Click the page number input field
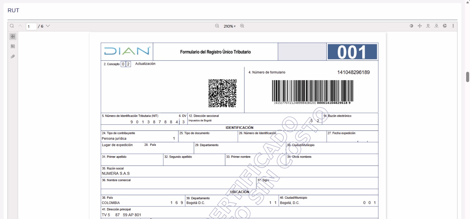 click(x=31, y=26)
